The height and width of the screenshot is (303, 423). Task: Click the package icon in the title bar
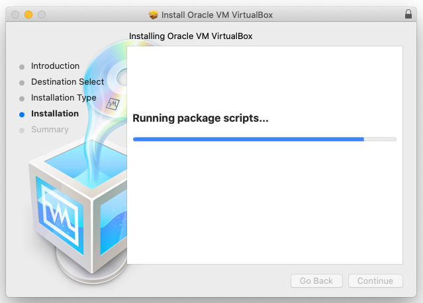(154, 15)
